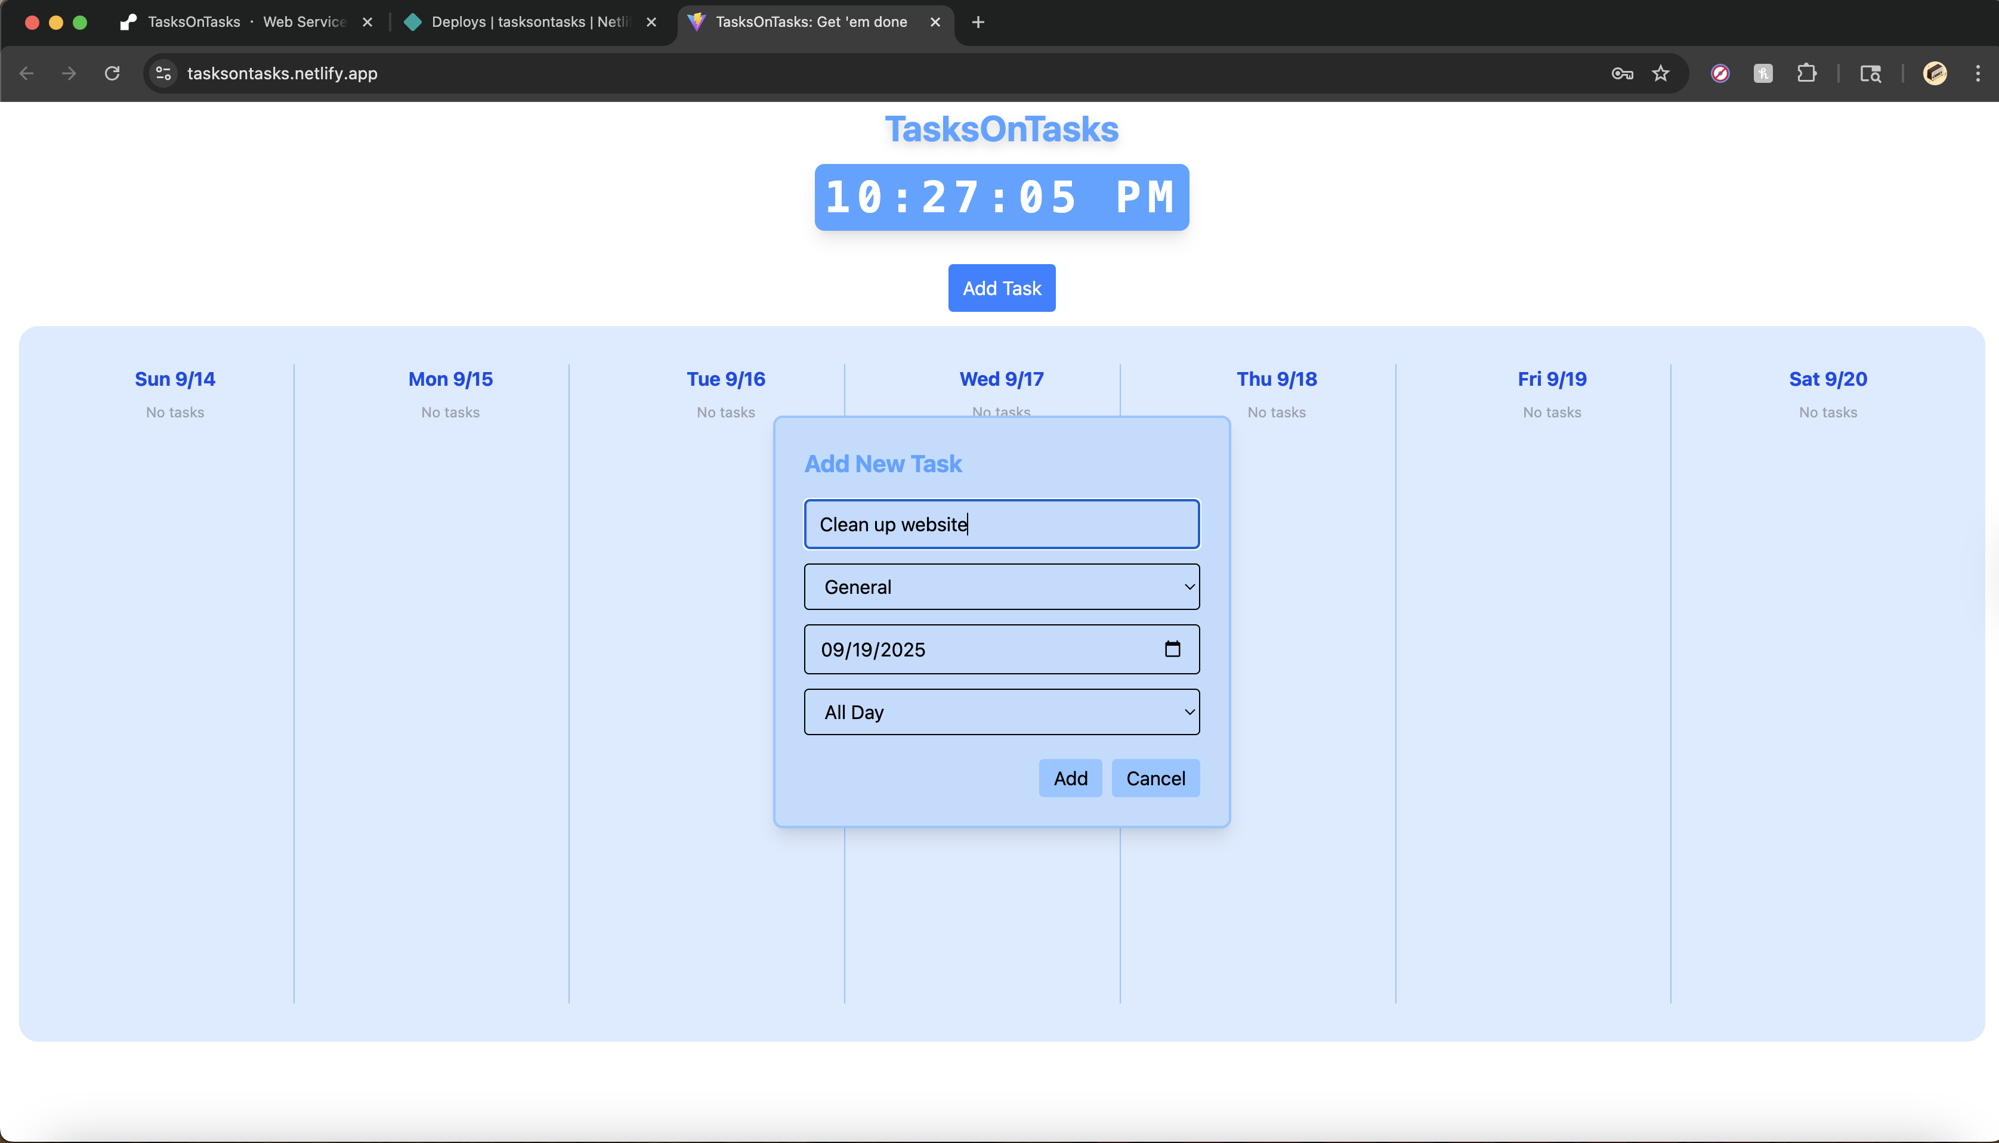Expand the All Day time dropdown

[1001, 712]
